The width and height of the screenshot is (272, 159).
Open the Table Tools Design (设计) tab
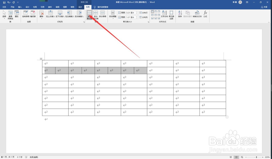pos(80,7)
